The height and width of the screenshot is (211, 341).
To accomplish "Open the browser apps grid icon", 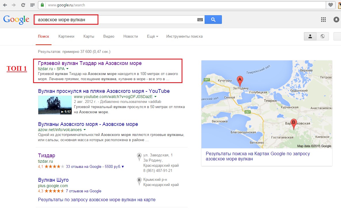I will [33, 5].
